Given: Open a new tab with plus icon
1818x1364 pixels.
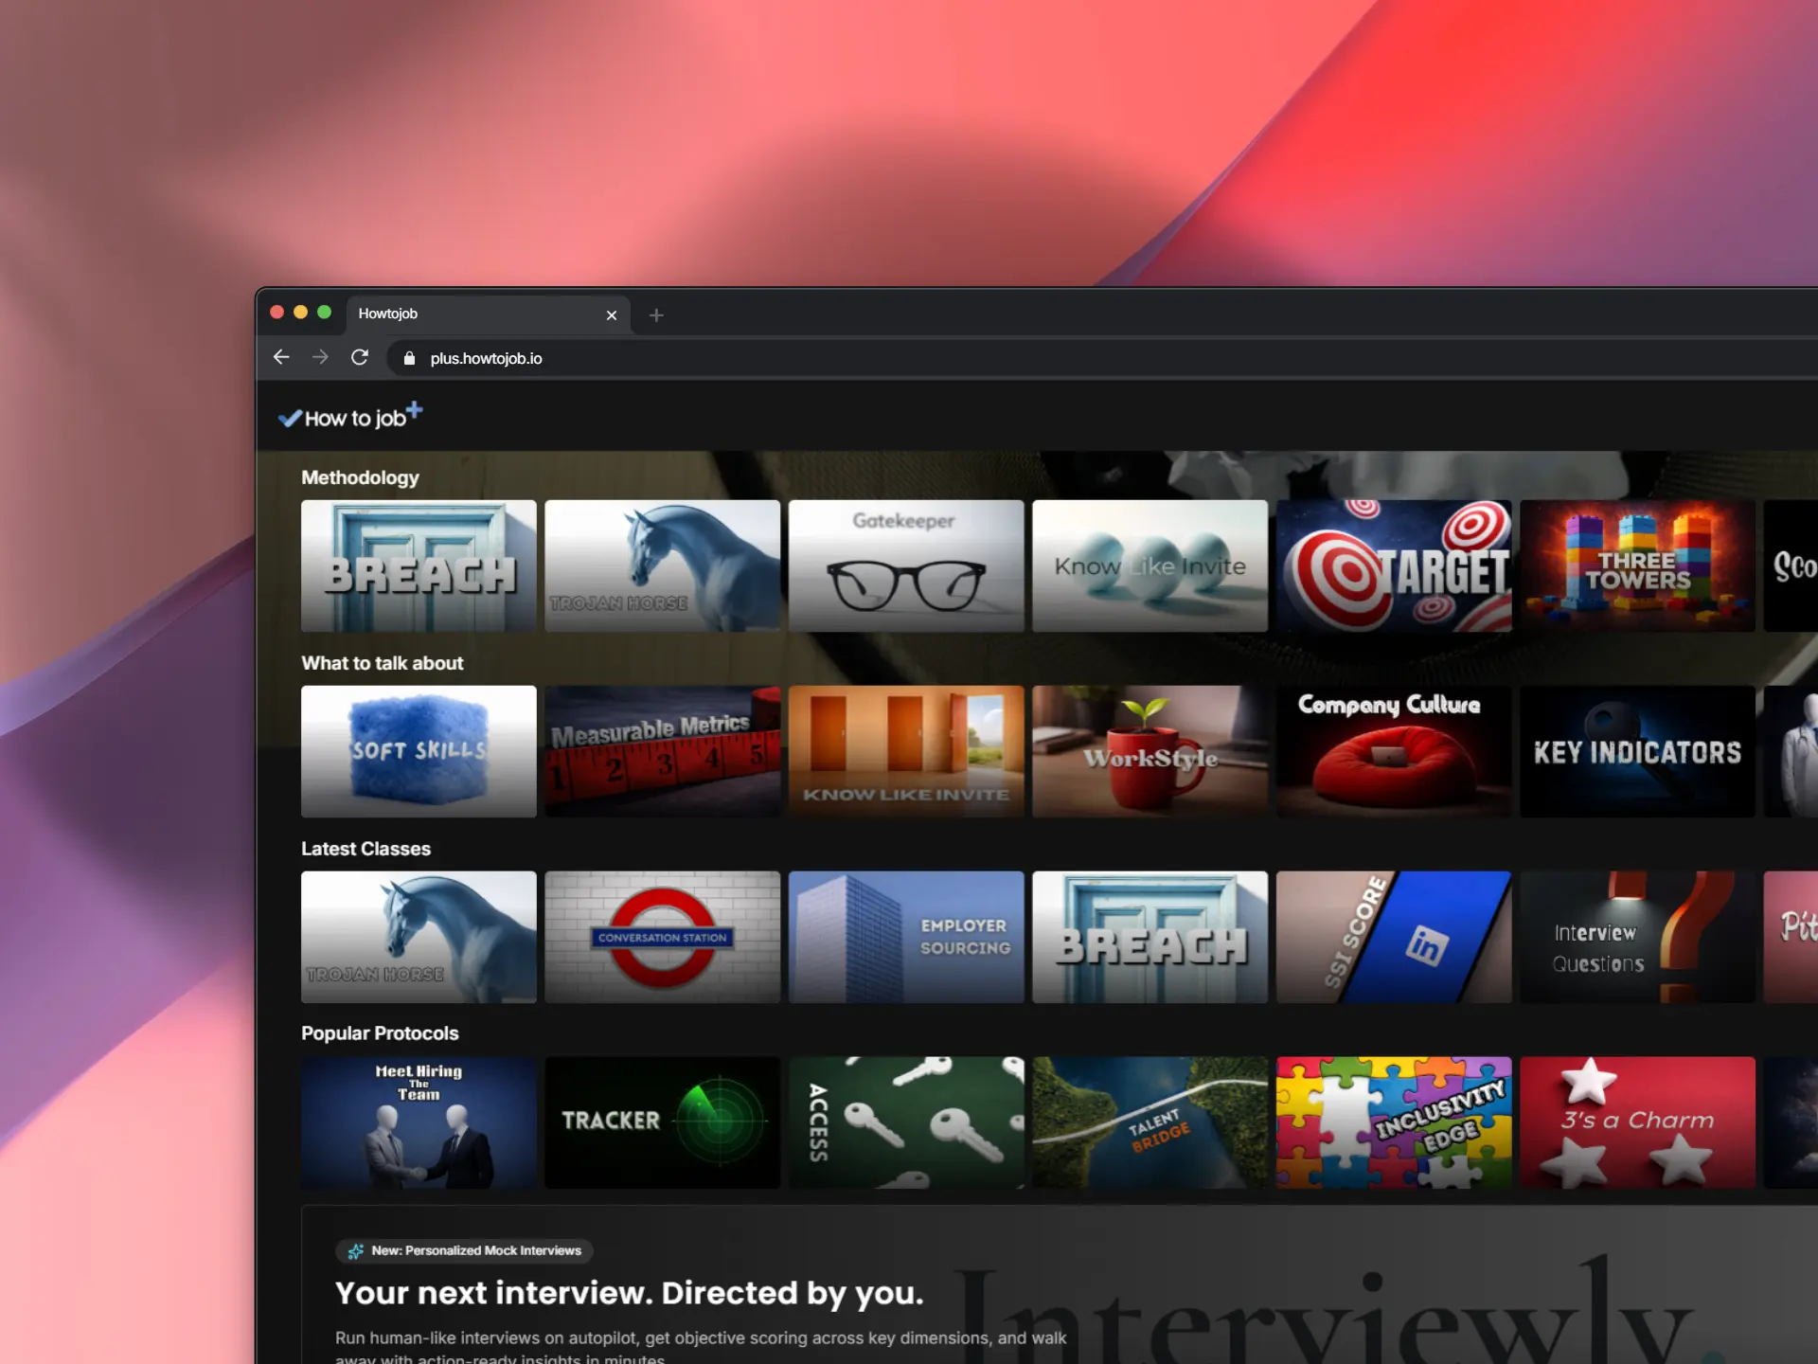Looking at the screenshot, I should pos(656,314).
